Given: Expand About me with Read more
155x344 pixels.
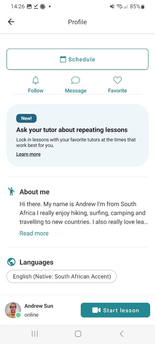Looking at the screenshot, I should click(34, 233).
